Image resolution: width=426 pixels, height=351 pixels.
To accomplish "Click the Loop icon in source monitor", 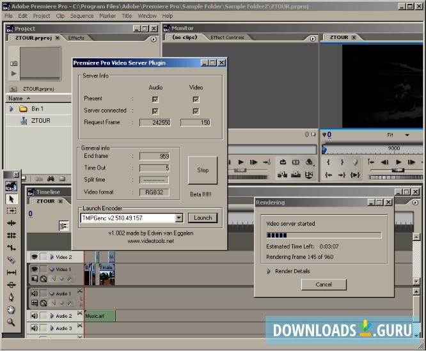I will [283, 162].
